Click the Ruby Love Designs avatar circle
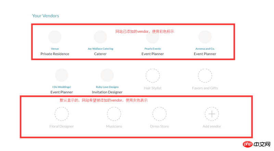The height and width of the screenshot is (151, 274). (x=107, y=75)
